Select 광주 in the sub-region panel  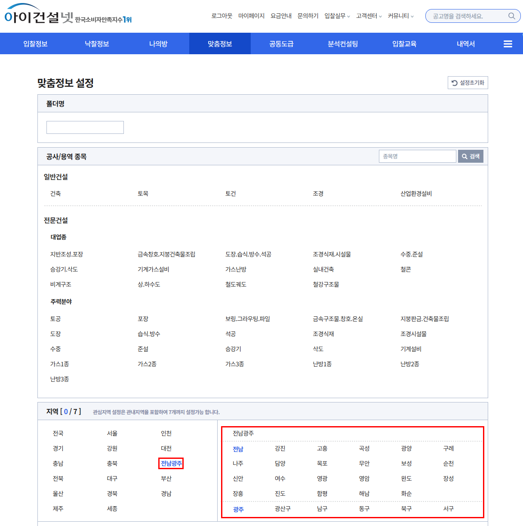point(238,509)
